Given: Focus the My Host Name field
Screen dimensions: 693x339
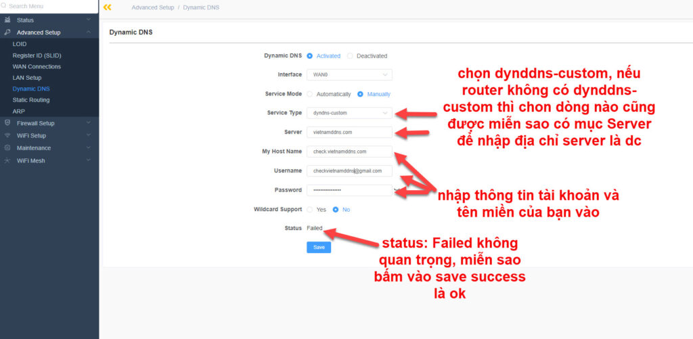Looking at the screenshot, I should 349,152.
